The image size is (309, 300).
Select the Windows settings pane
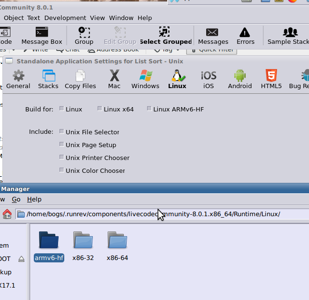pyautogui.click(x=145, y=79)
